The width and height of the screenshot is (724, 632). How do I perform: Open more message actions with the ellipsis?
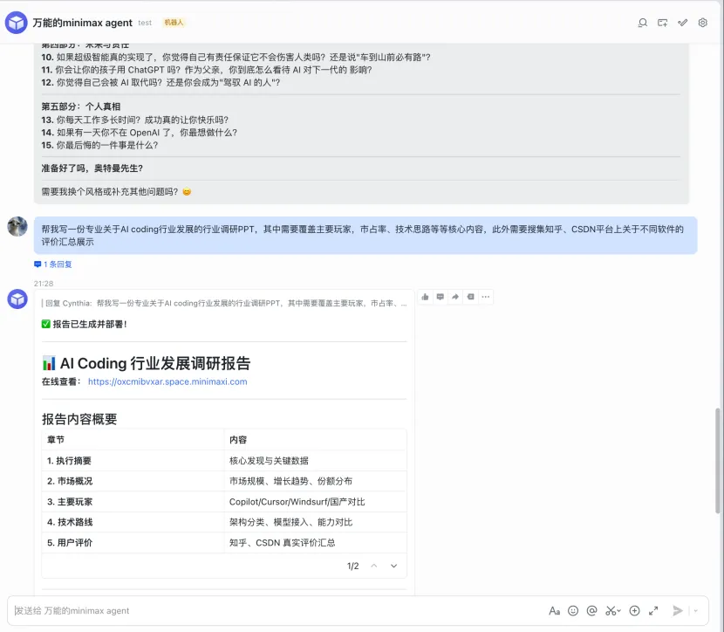coord(485,297)
